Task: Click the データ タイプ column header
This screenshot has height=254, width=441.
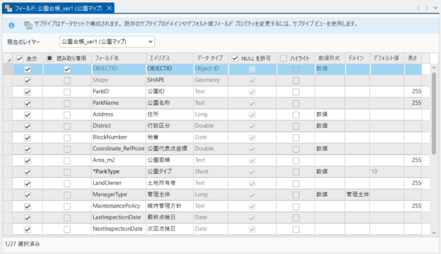Action: click(209, 58)
